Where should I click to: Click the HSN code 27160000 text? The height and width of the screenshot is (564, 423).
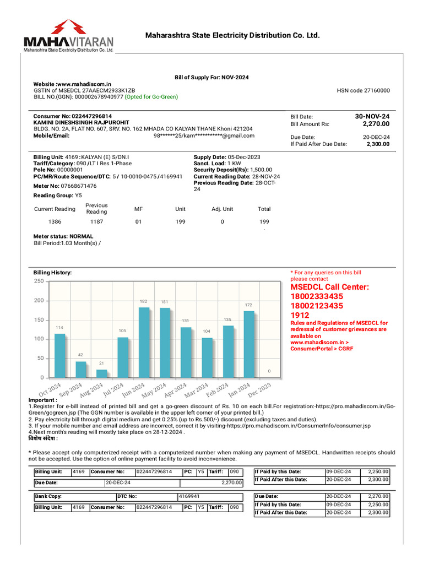(x=364, y=91)
